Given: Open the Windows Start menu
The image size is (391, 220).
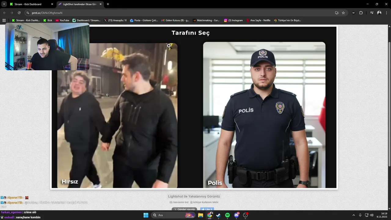Looking at the screenshot, I should (x=146, y=215).
